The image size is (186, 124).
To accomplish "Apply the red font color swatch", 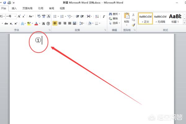I will [x=36, y=24].
